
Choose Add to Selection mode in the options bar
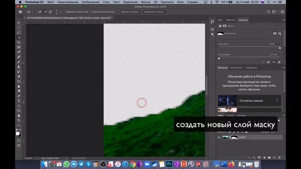click(x=45, y=12)
